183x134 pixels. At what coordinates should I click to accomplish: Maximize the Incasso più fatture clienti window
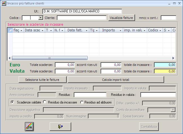[x=174, y=3]
